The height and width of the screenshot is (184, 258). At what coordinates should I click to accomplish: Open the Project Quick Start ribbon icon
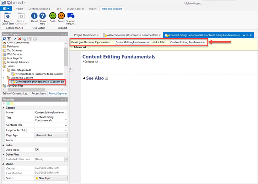tap(7, 17)
